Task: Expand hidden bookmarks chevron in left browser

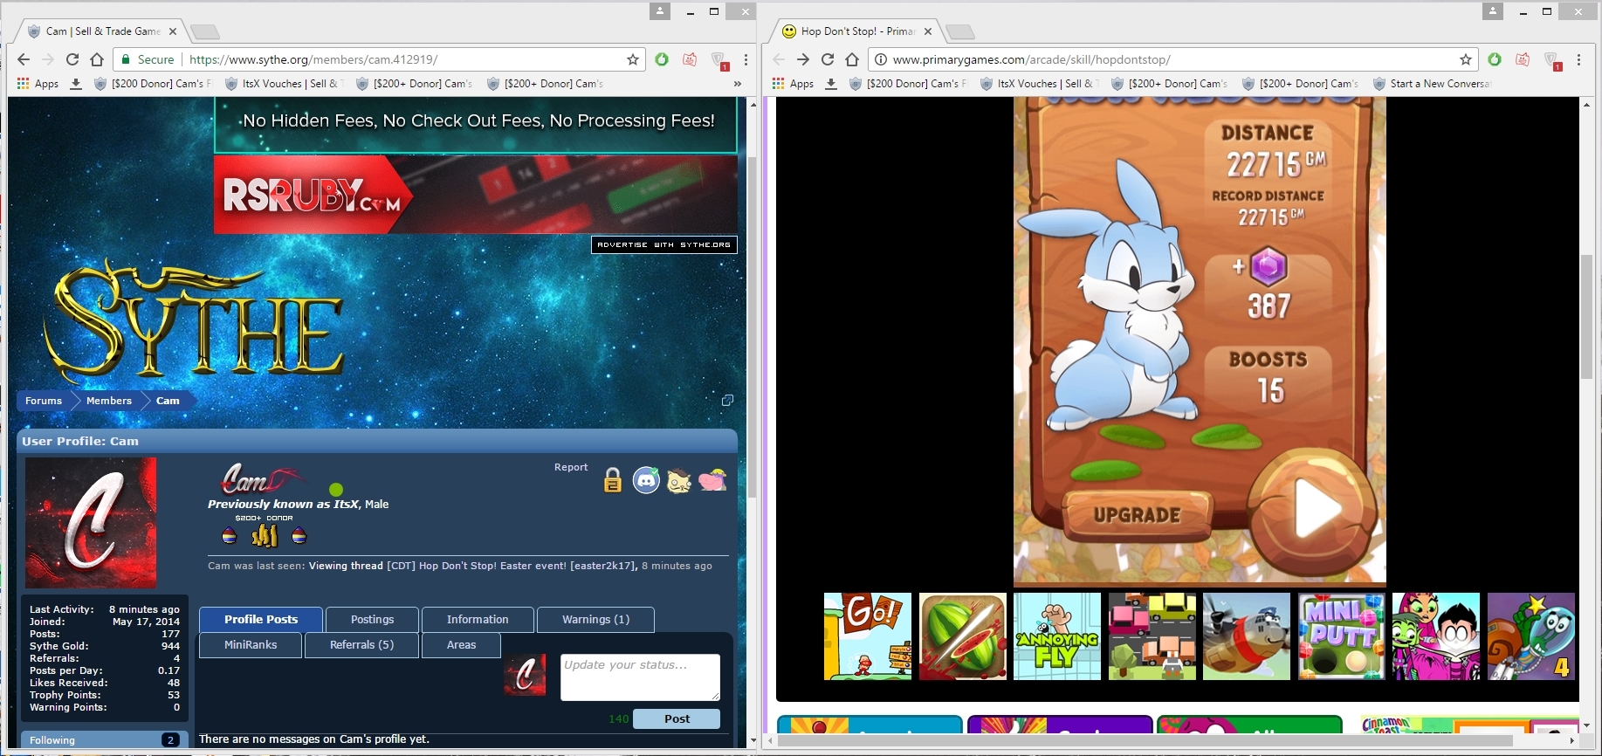Action: tap(738, 84)
